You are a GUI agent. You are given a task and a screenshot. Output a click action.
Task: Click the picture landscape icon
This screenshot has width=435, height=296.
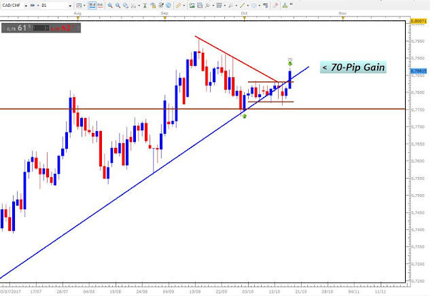tap(192, 5)
